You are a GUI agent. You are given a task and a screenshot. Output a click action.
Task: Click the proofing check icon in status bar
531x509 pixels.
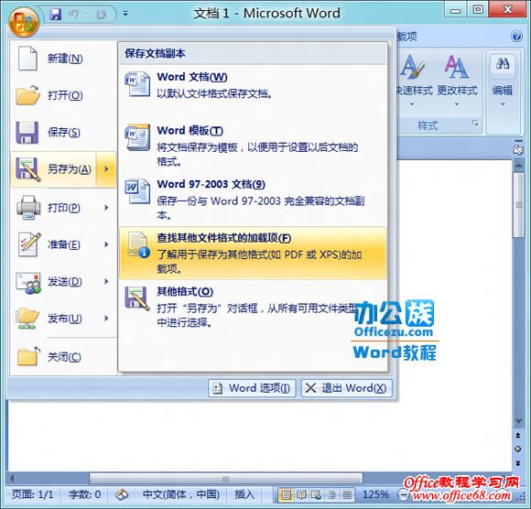pos(122,495)
